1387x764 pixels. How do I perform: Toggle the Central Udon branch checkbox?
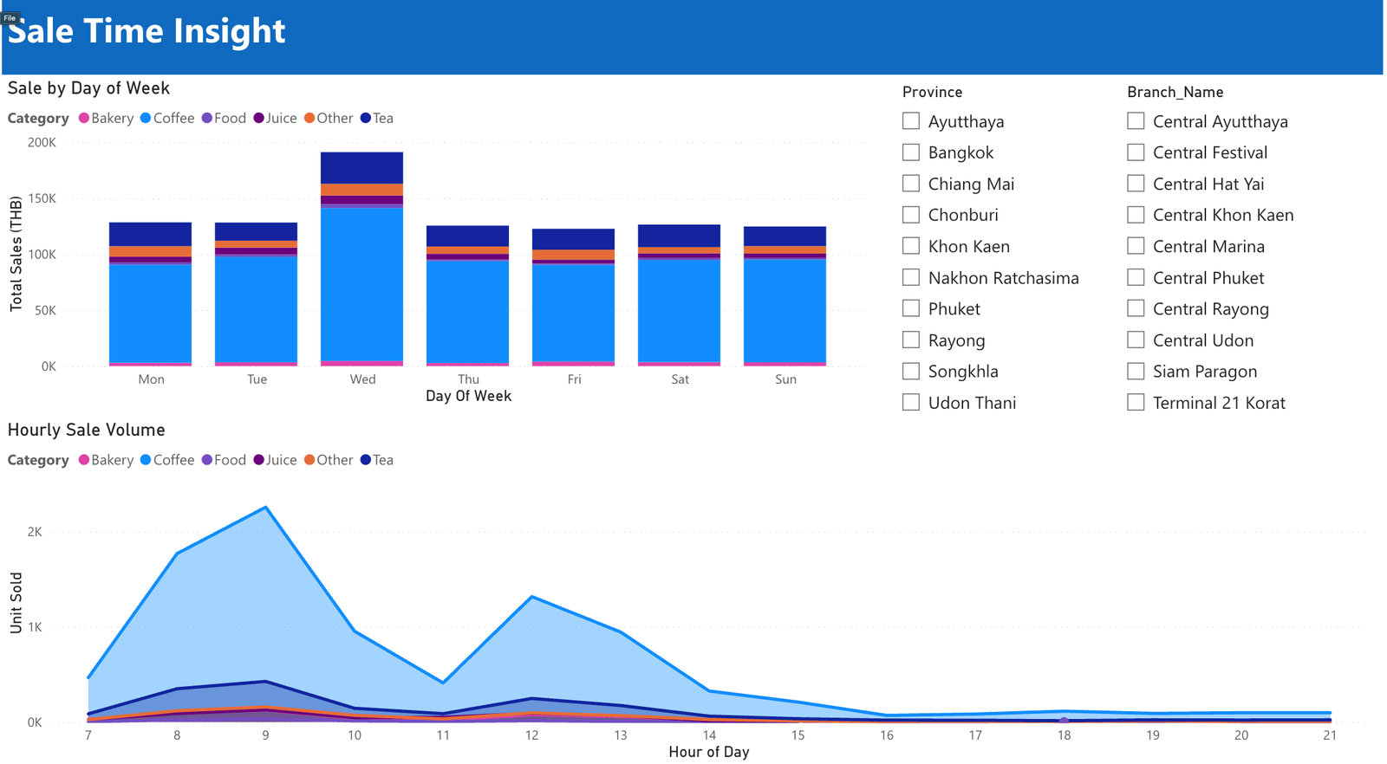tap(1136, 340)
